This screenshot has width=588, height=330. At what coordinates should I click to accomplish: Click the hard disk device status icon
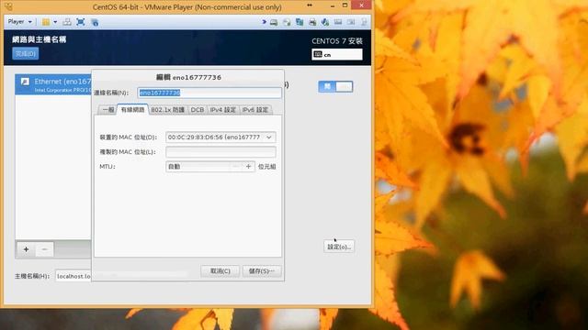(274, 22)
